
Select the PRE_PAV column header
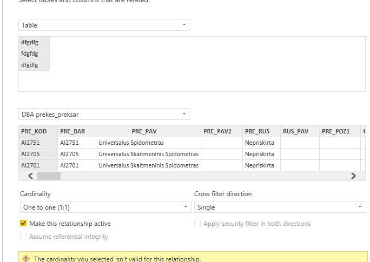pyautogui.click(x=148, y=131)
